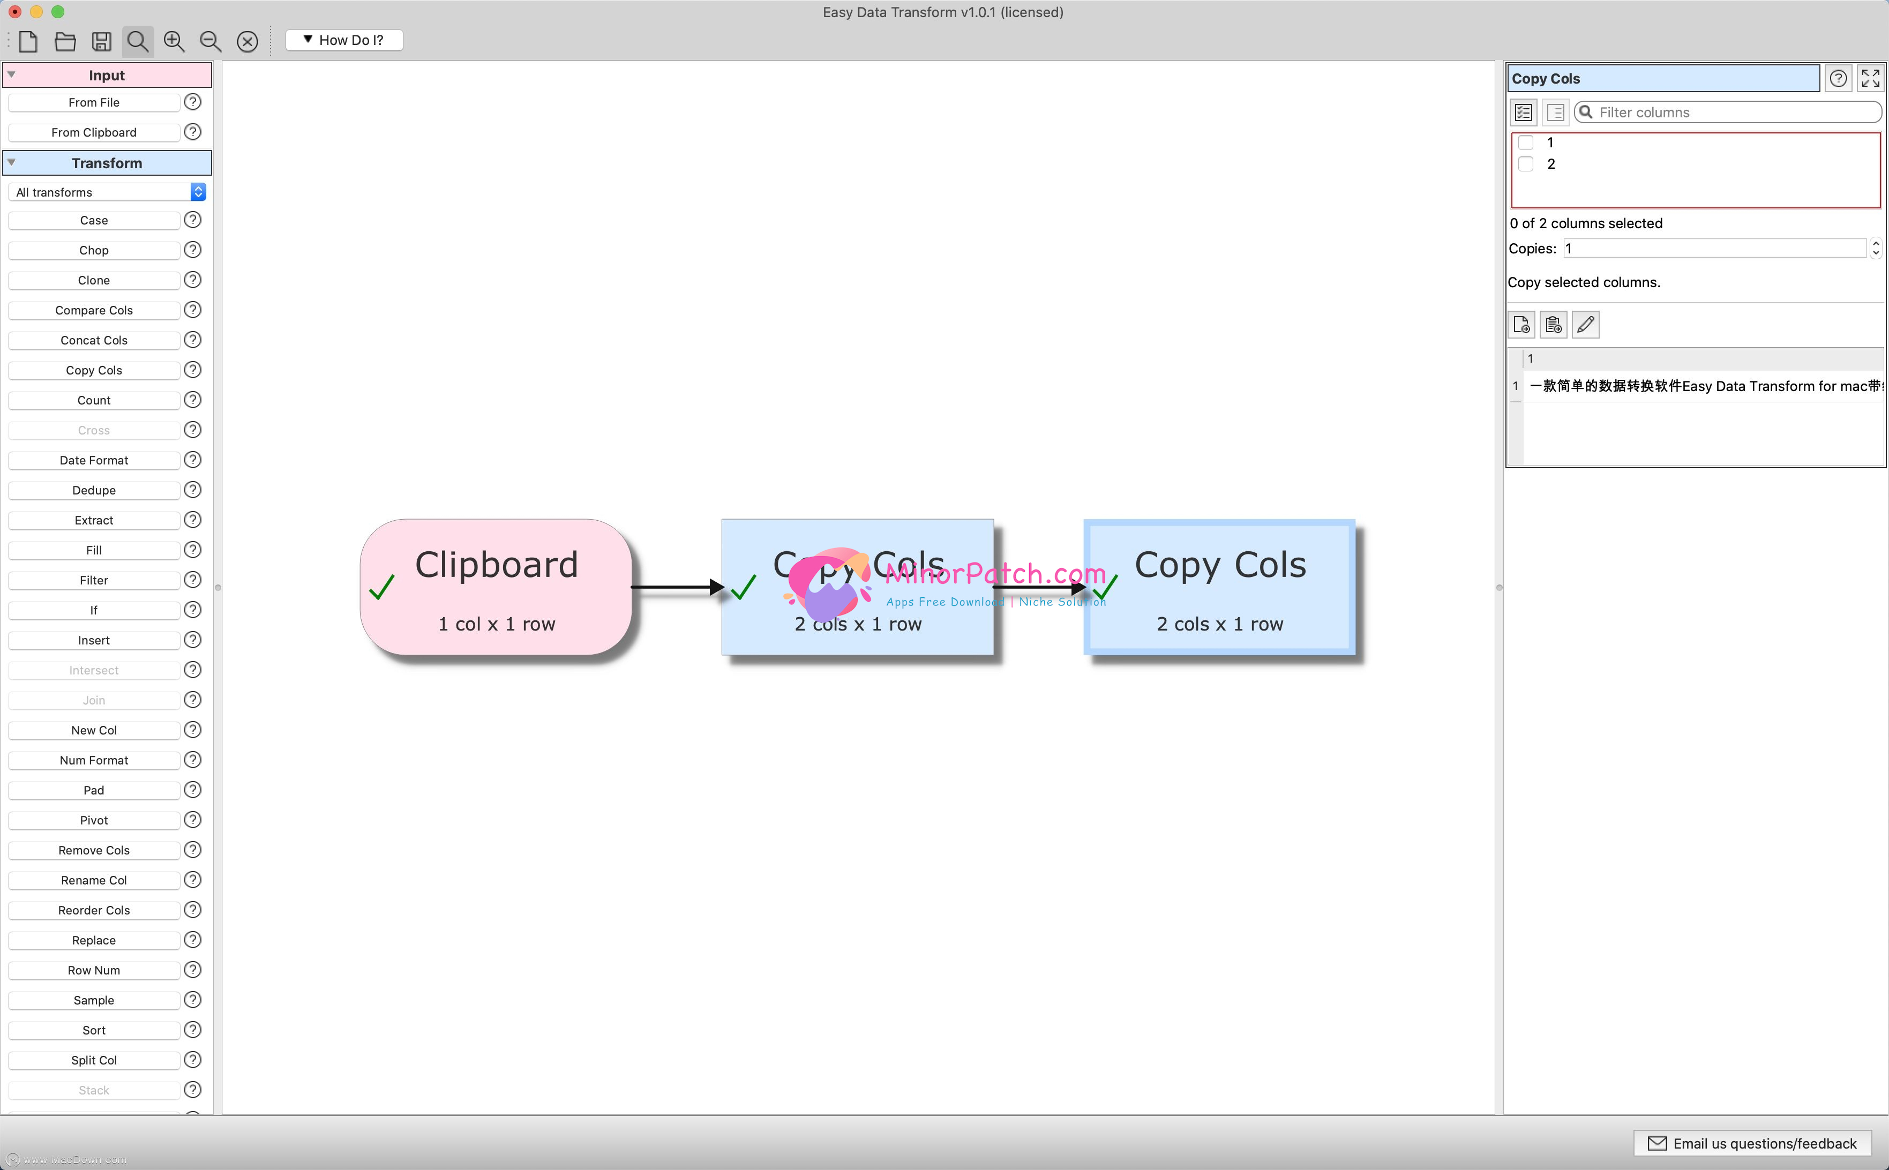
Task: Click the Zoom in toolbar icon
Action: coord(174,41)
